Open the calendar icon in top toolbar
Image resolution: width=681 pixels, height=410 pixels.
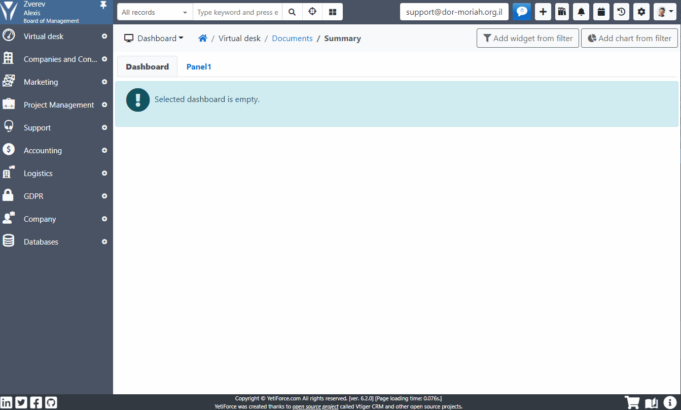[601, 11]
